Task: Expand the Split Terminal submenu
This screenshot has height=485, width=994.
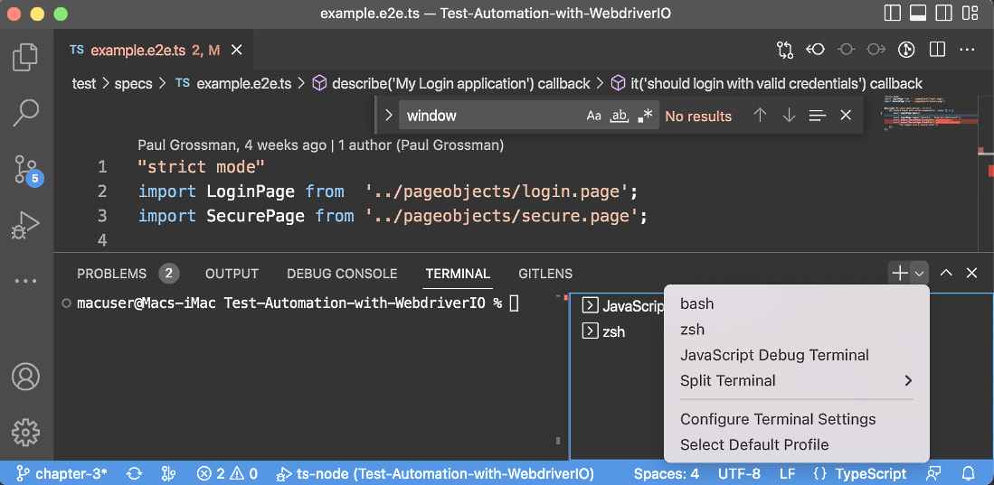Action: tap(796, 380)
